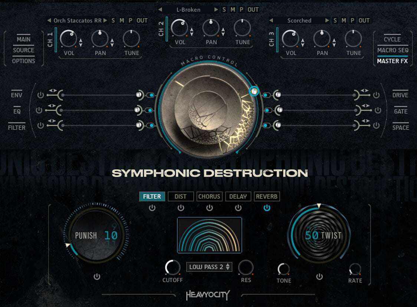
Task: Click channel 2 OUT button
Action: [x=253, y=10]
